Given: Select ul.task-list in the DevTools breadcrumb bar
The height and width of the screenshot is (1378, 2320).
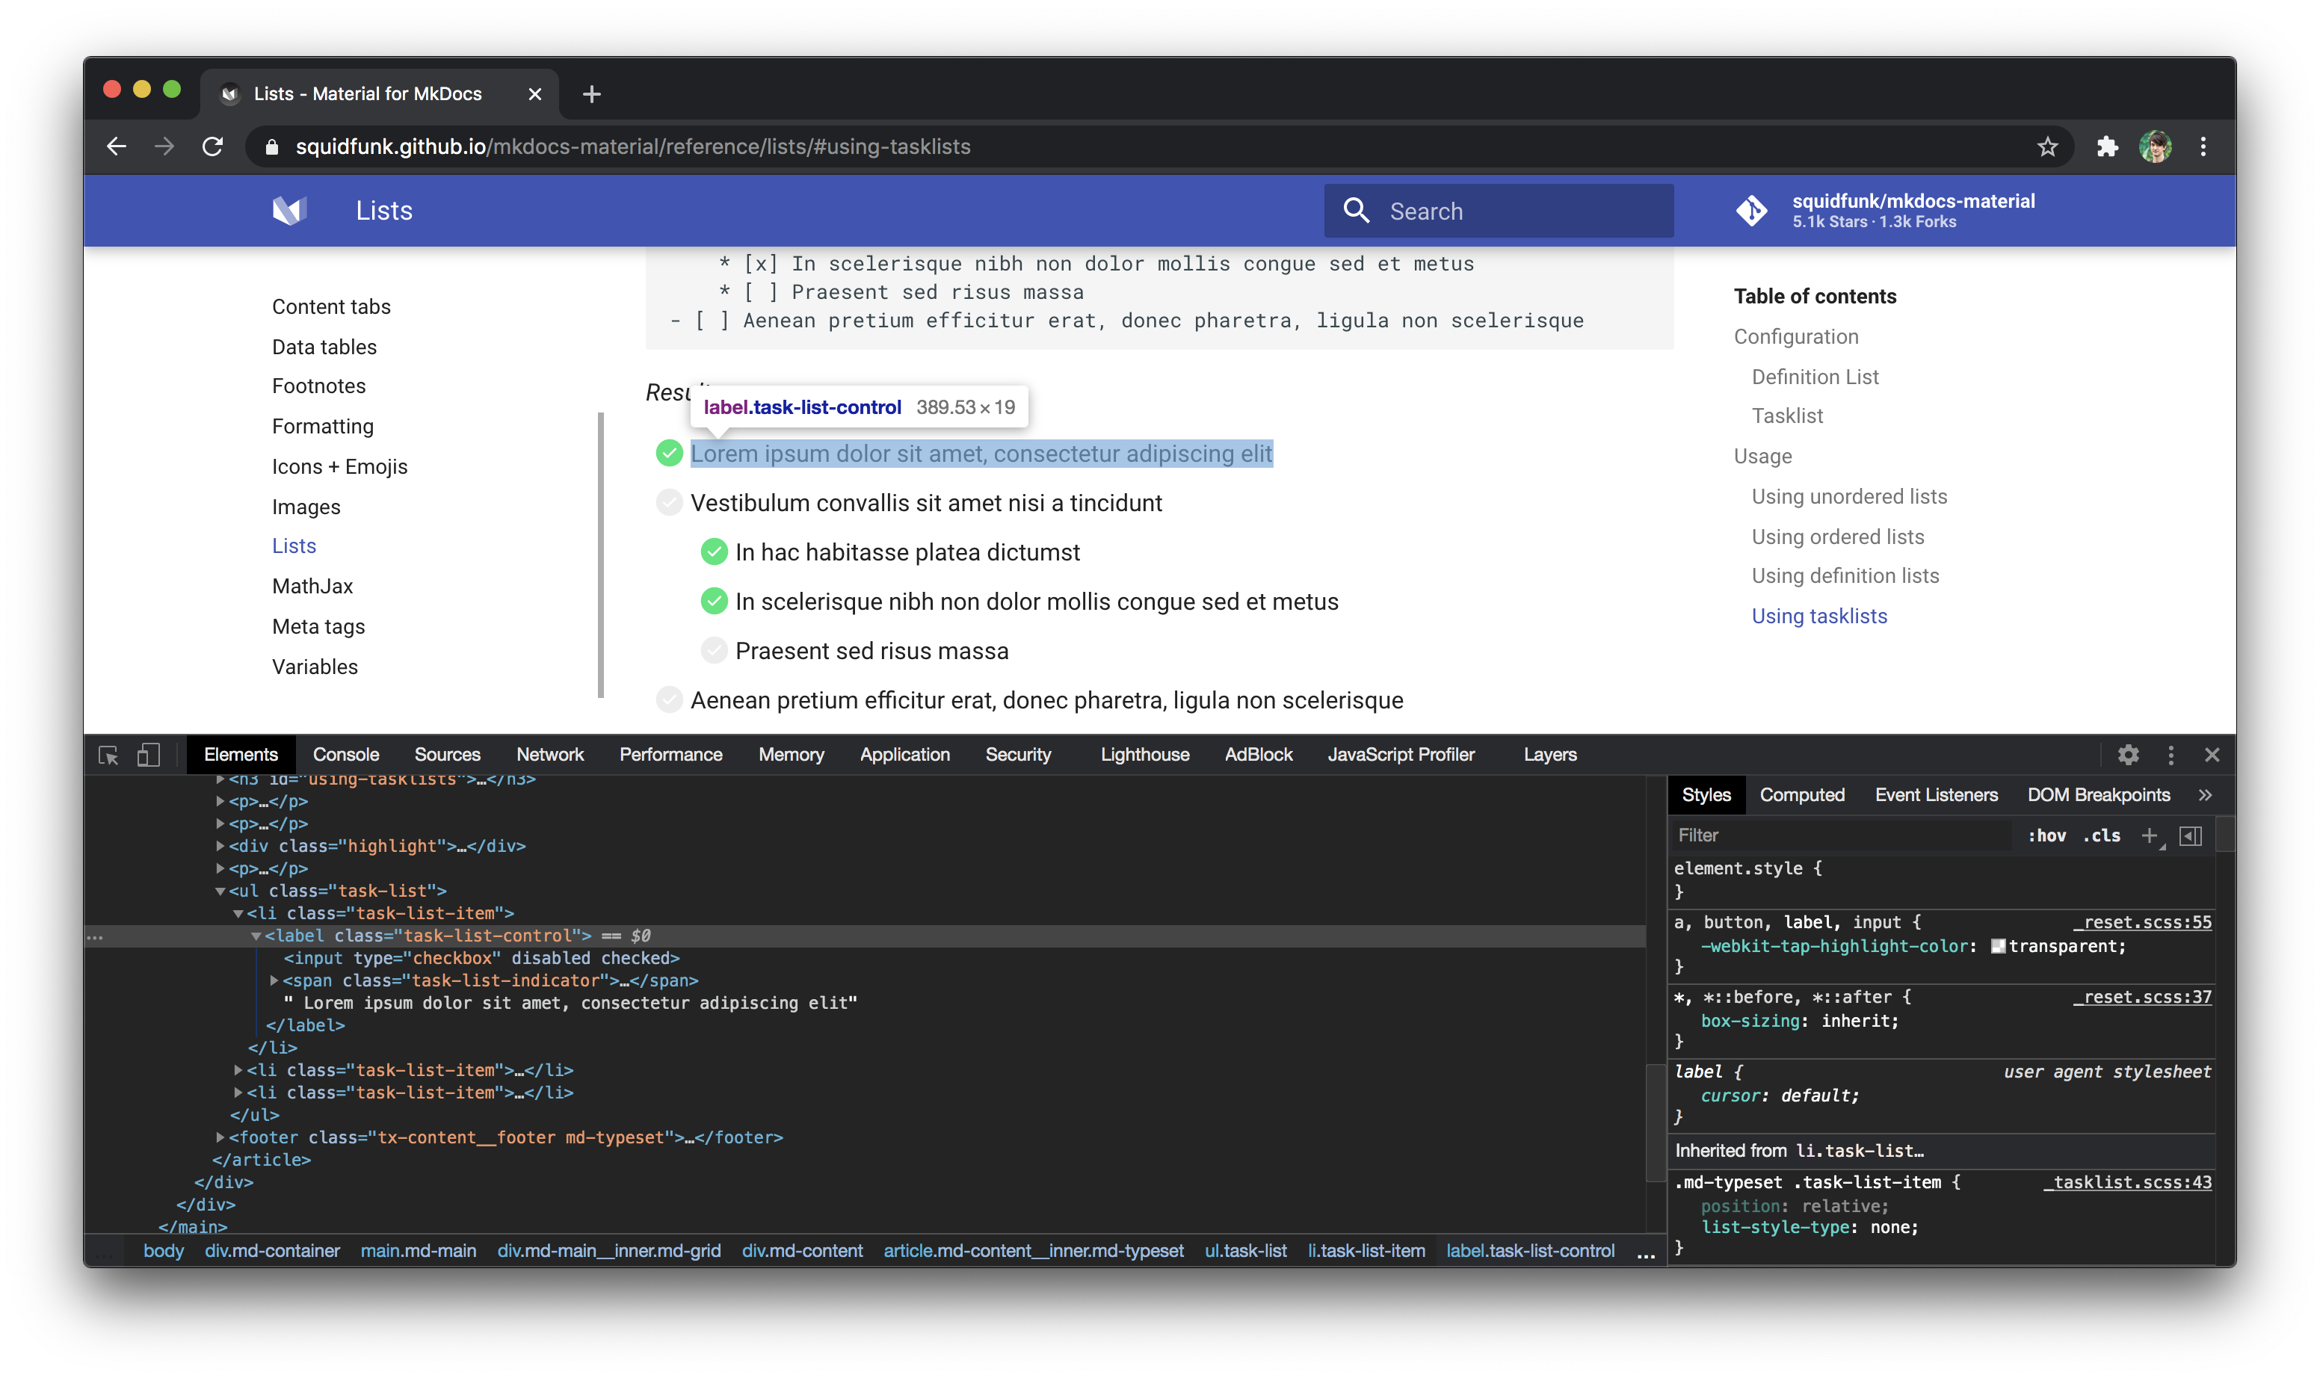Looking at the screenshot, I should point(1244,1251).
